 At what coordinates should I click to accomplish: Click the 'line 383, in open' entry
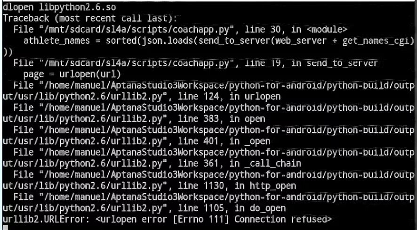click(222, 119)
